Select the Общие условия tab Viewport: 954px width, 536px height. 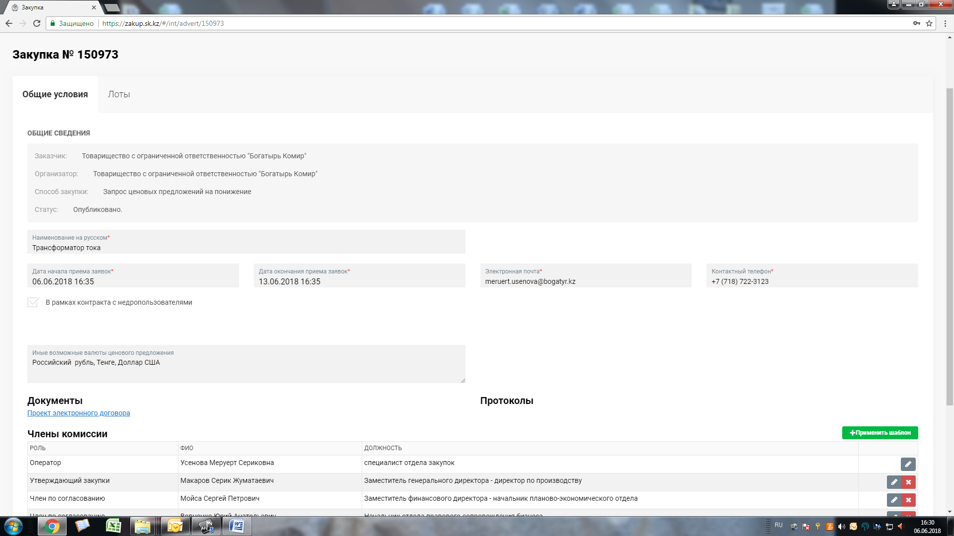click(55, 94)
